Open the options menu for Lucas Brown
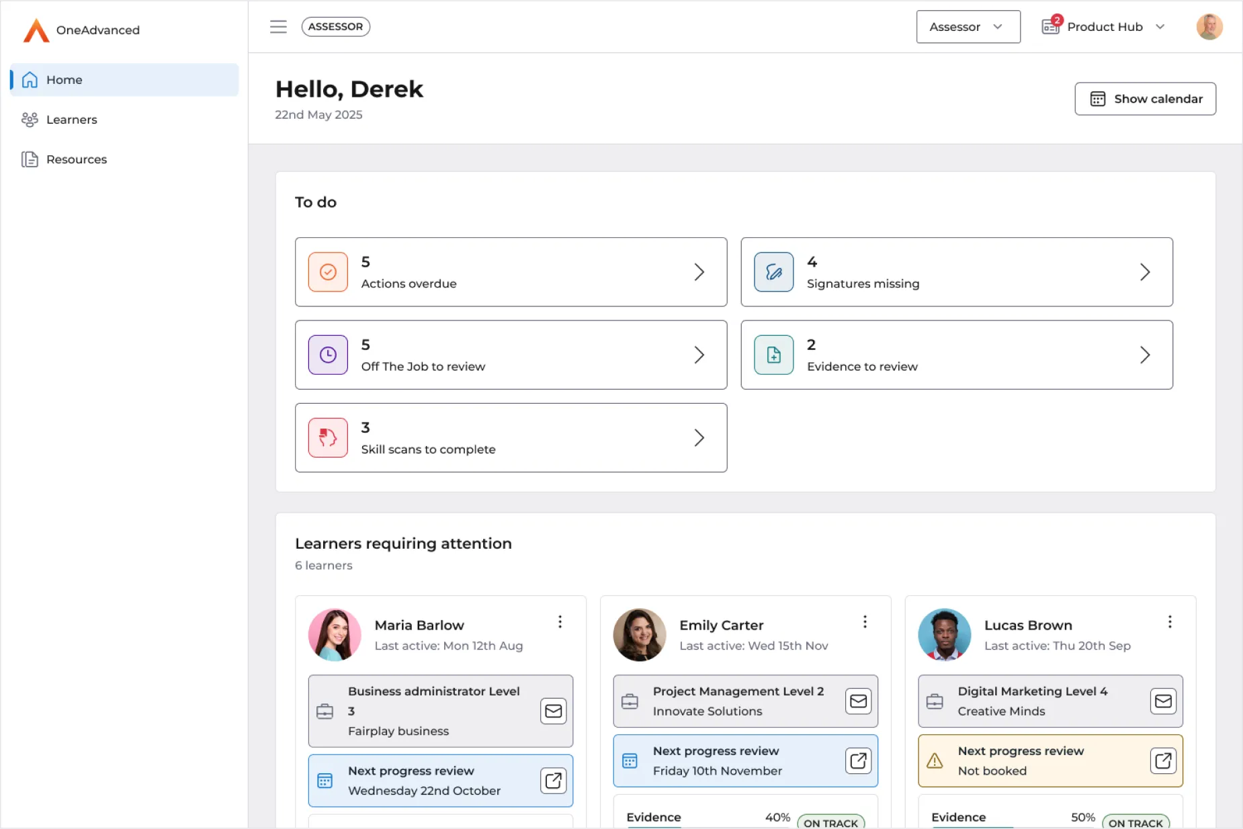1243x829 pixels. (x=1170, y=622)
